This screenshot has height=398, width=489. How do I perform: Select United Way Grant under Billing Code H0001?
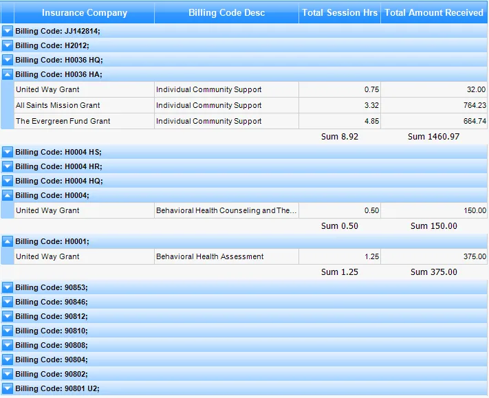pos(84,256)
